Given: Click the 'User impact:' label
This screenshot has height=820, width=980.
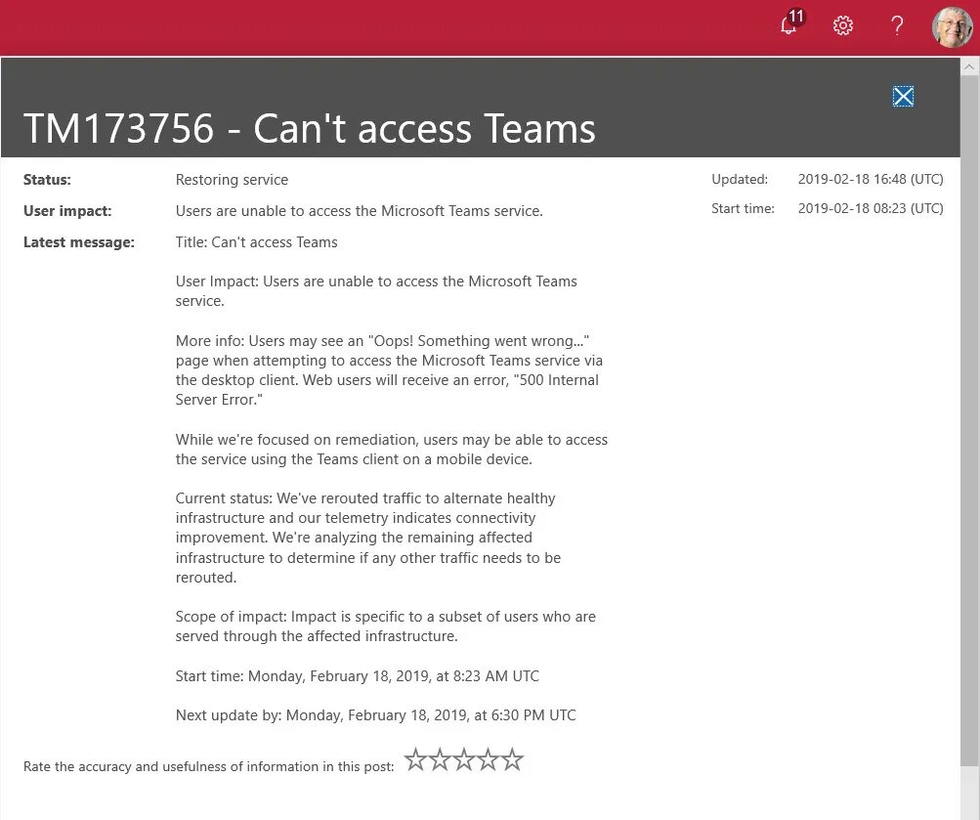Looking at the screenshot, I should [x=67, y=211].
